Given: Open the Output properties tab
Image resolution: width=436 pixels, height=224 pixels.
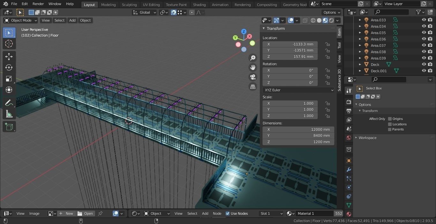Looking at the screenshot, I should coord(349,111).
